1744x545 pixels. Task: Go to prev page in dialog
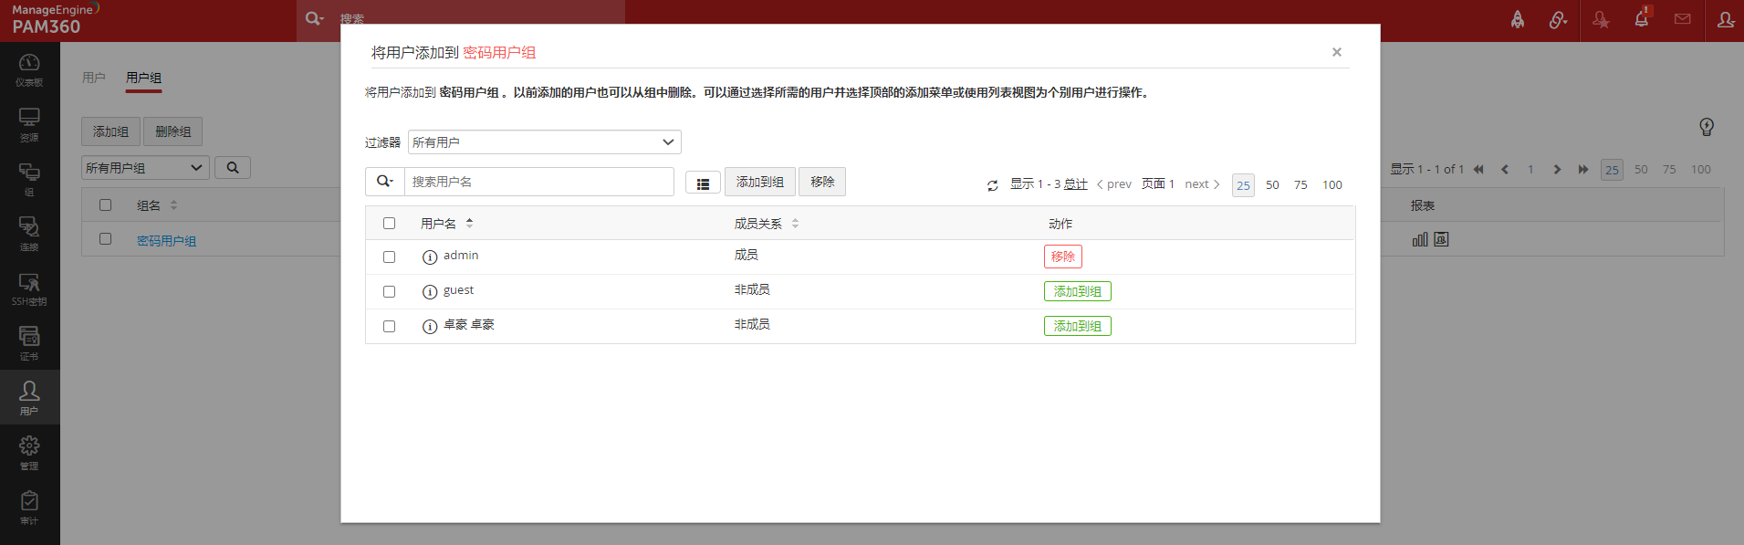(1114, 184)
